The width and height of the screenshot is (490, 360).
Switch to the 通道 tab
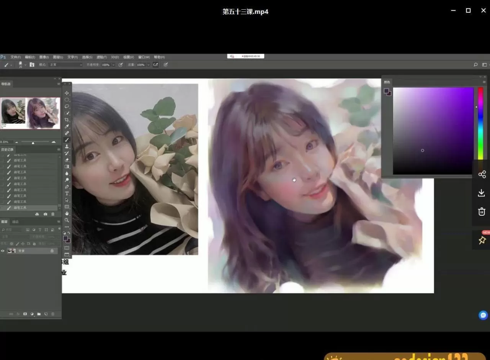[15, 222]
